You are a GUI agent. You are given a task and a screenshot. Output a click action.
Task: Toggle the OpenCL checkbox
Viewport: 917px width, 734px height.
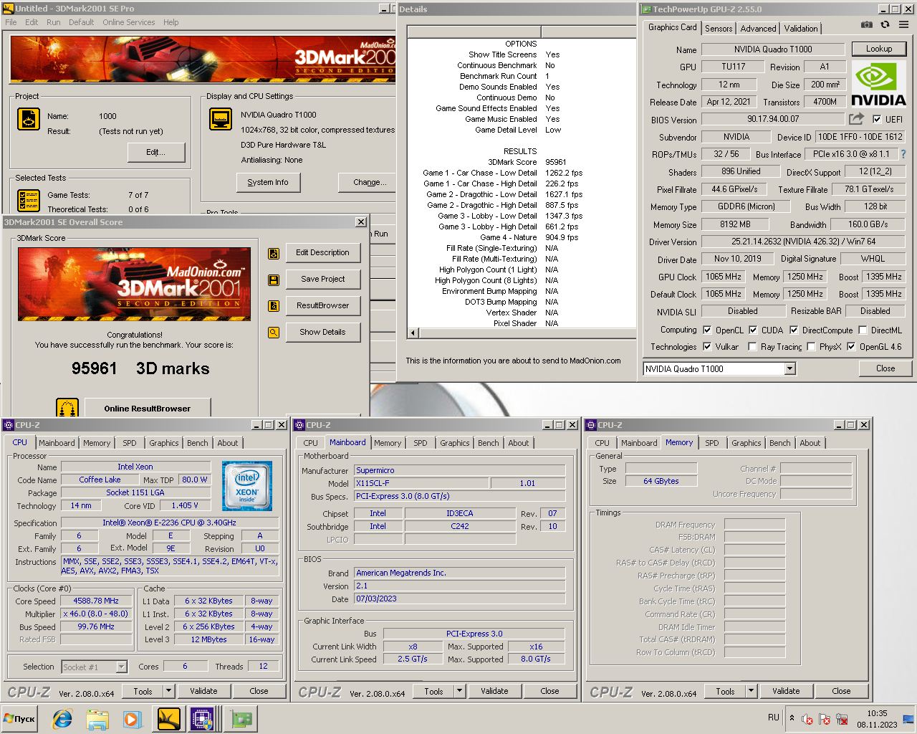coord(707,330)
